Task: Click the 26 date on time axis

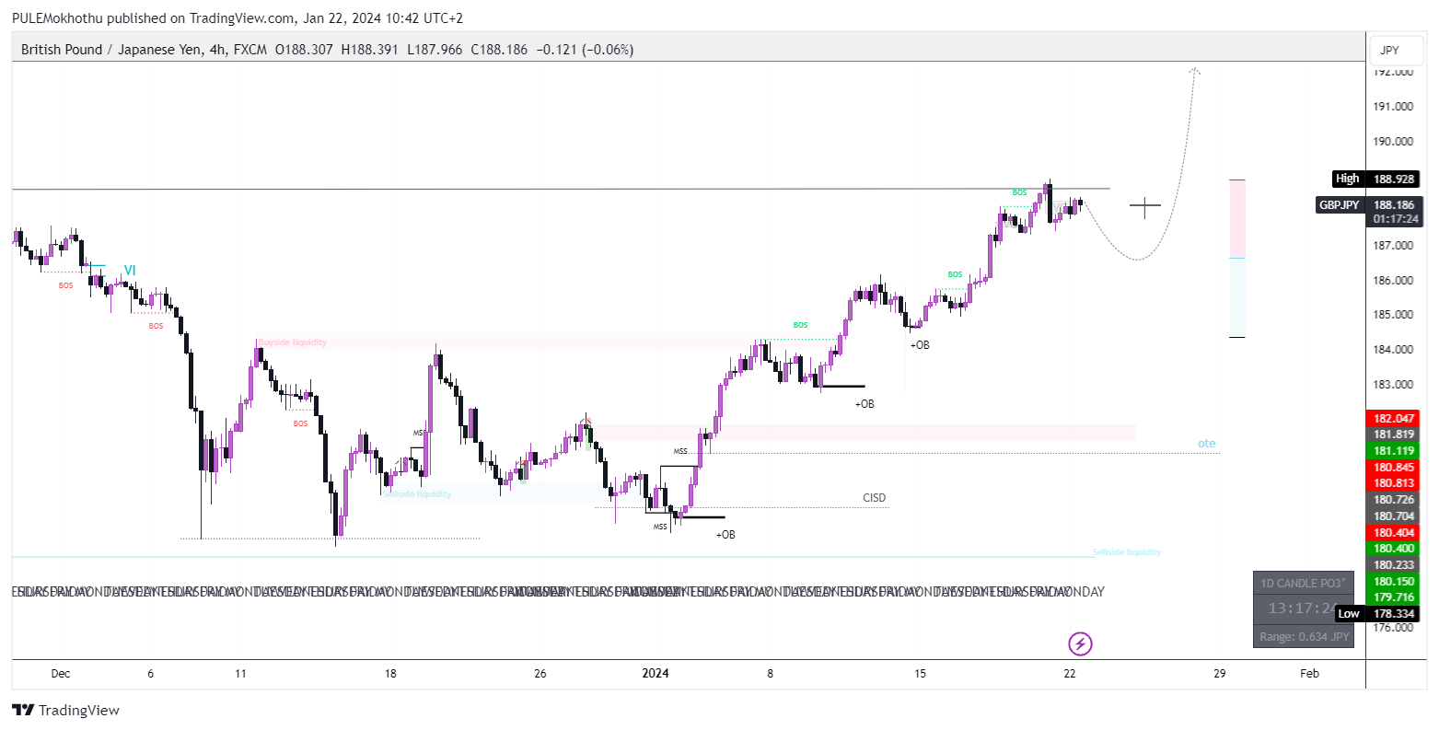Action: [540, 674]
